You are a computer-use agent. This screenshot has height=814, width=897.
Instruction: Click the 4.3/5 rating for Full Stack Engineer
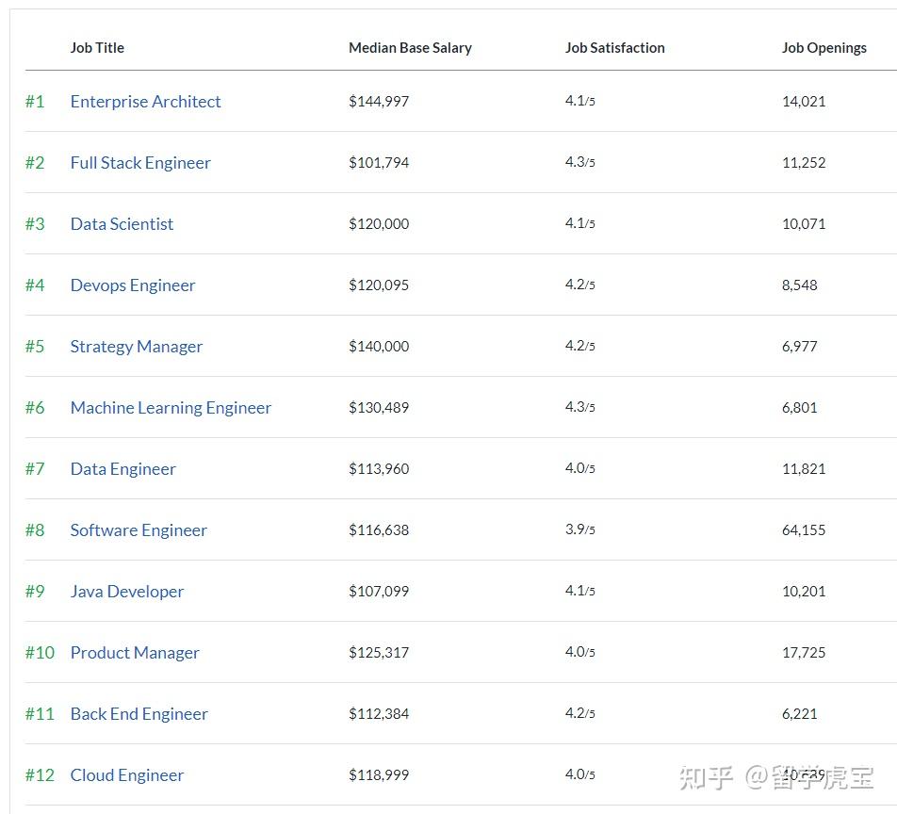[579, 163]
